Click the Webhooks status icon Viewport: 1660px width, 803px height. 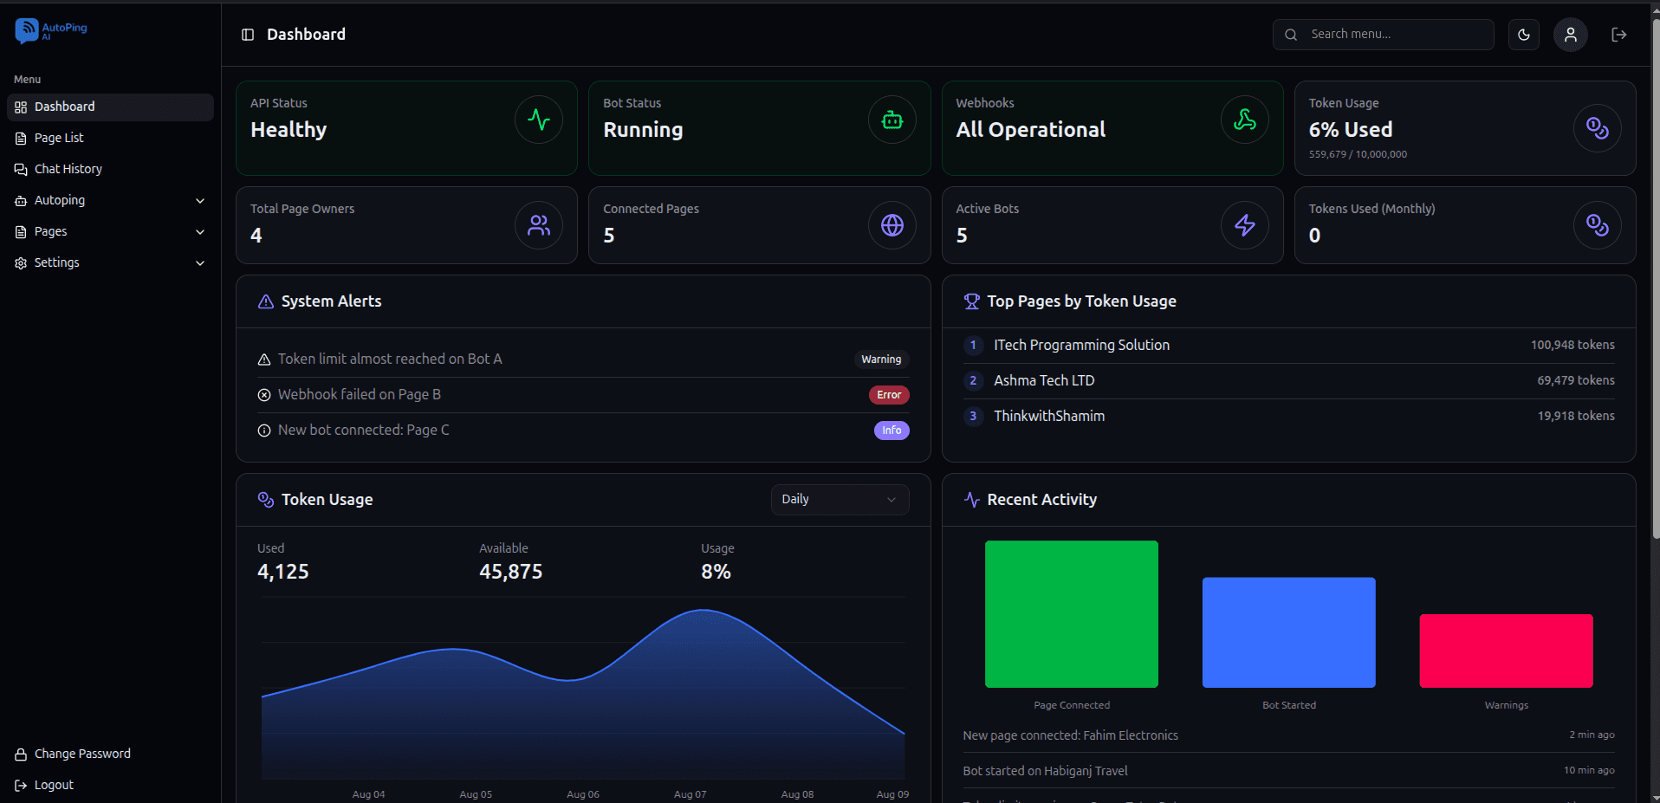[x=1245, y=120]
